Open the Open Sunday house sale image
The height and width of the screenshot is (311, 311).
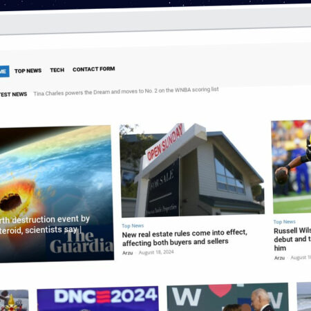192,170
